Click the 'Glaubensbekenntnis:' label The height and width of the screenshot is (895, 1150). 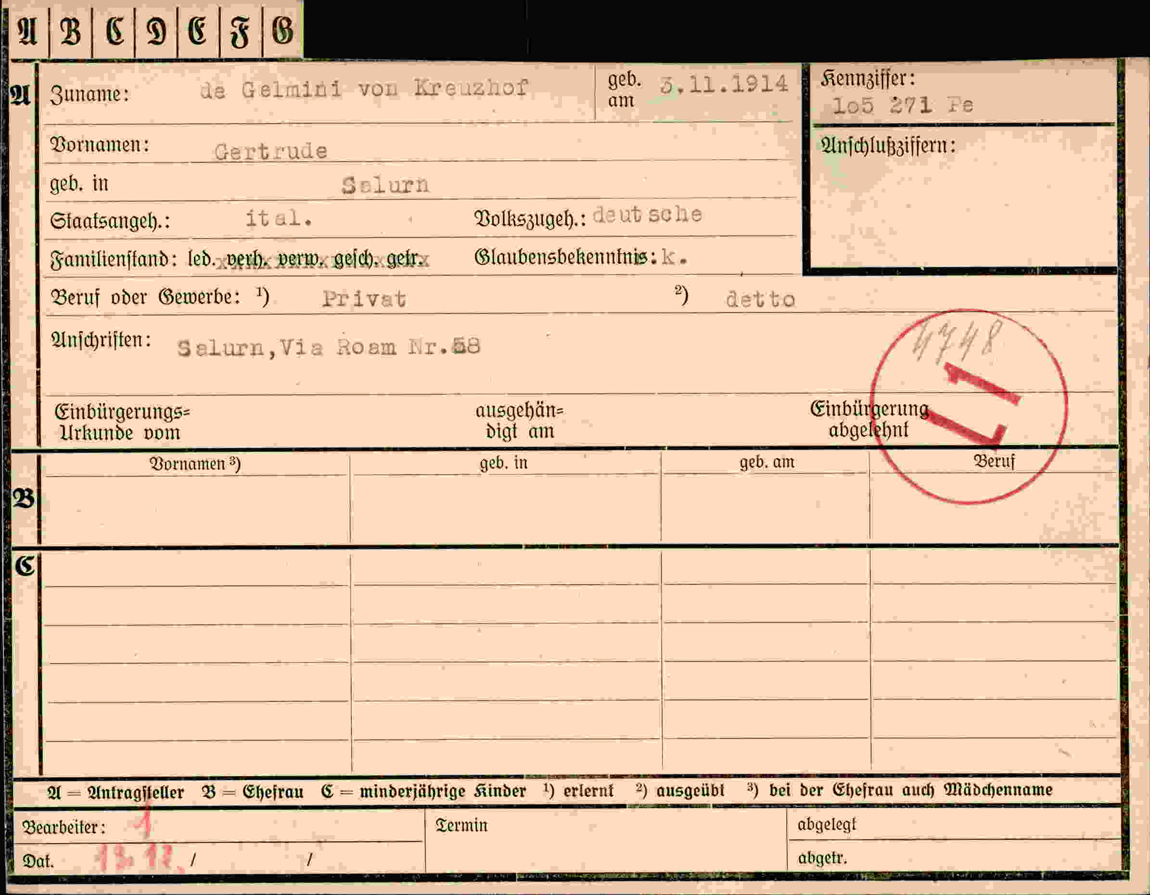565,257
